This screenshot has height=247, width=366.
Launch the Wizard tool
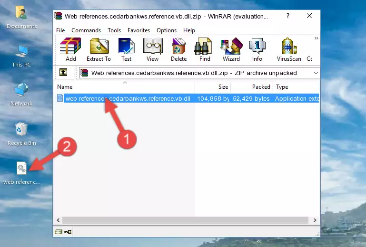click(231, 49)
